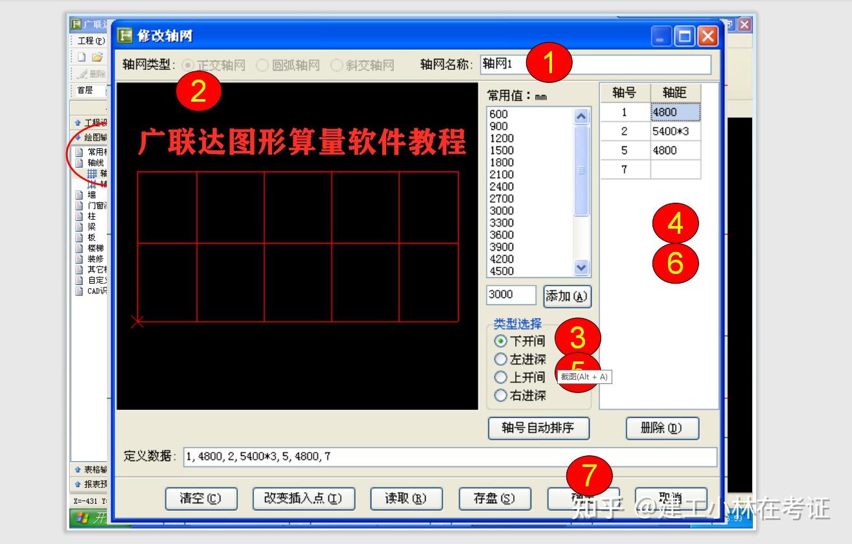Select 4500 in the common values list

pos(501,271)
